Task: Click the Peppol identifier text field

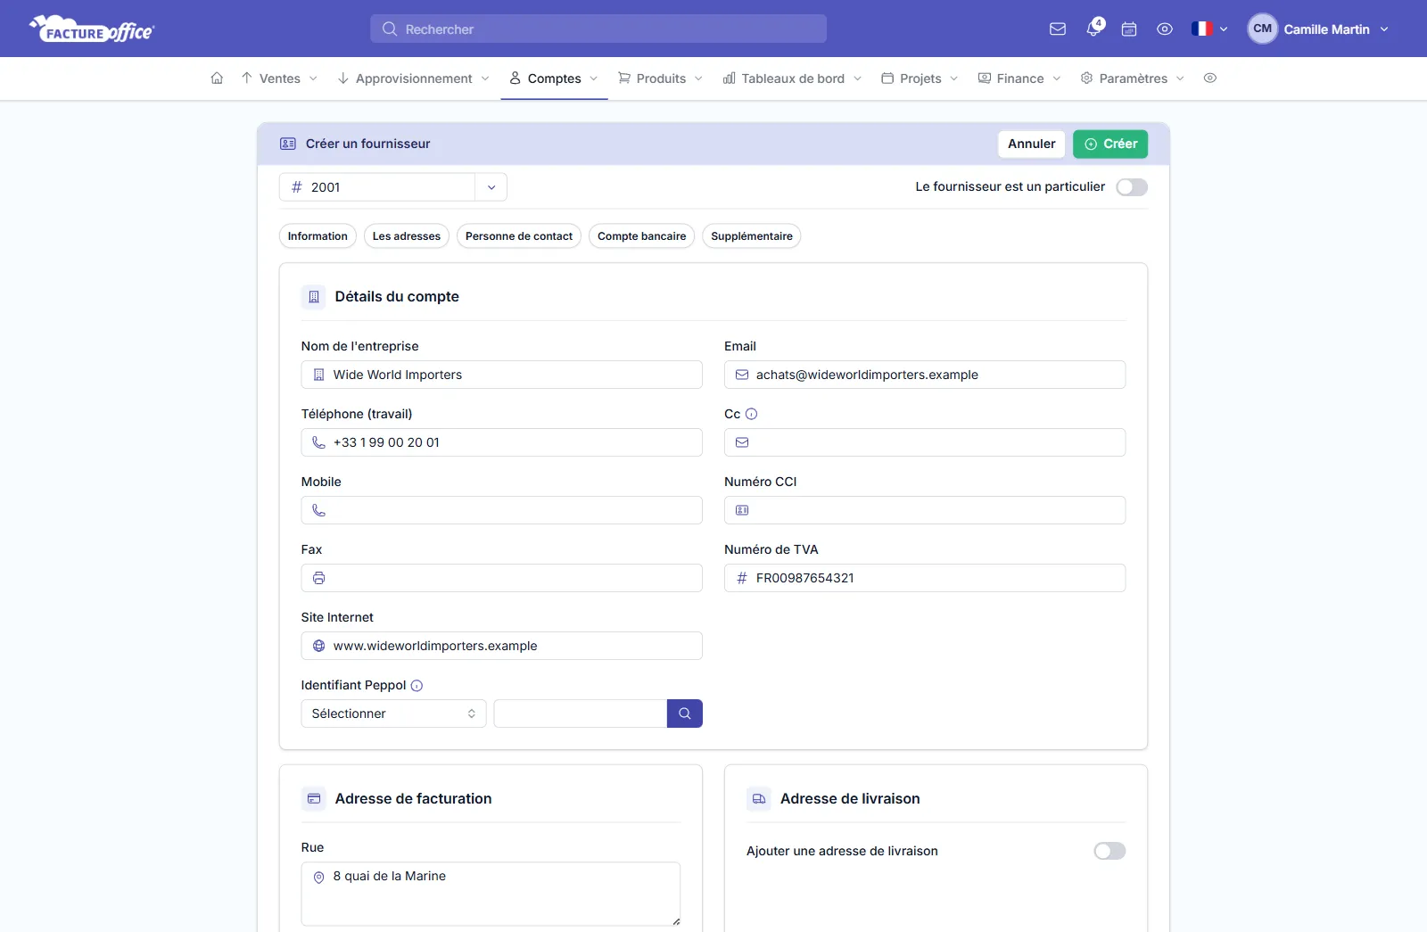Action: point(581,713)
